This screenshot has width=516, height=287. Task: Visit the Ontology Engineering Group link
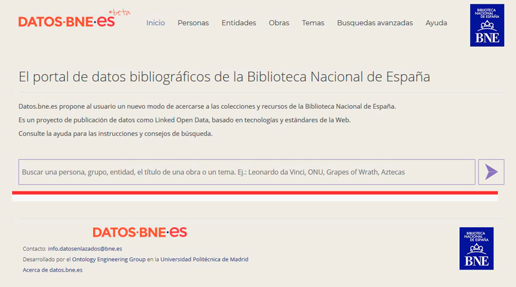[x=108, y=259]
